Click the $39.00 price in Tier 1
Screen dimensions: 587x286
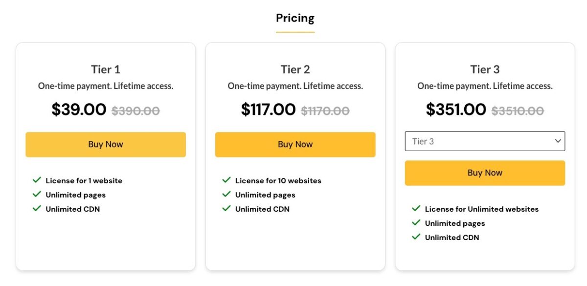79,110
